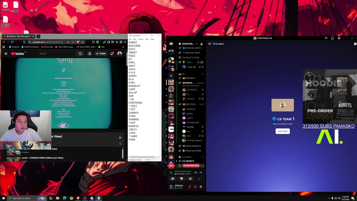357x201 pixels.
Task: Open Discord direct messages home
Action: pos(171,44)
